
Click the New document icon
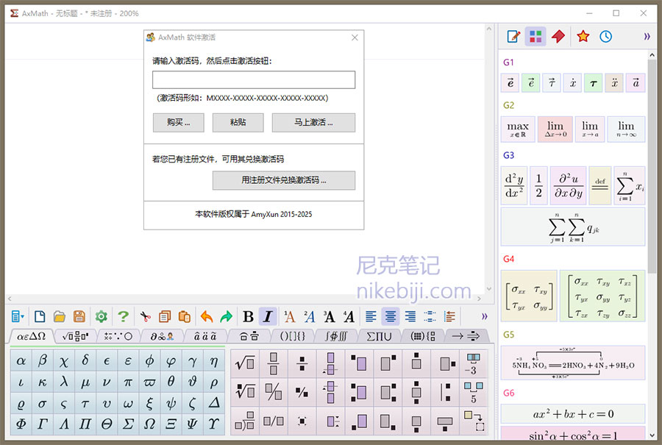40,316
